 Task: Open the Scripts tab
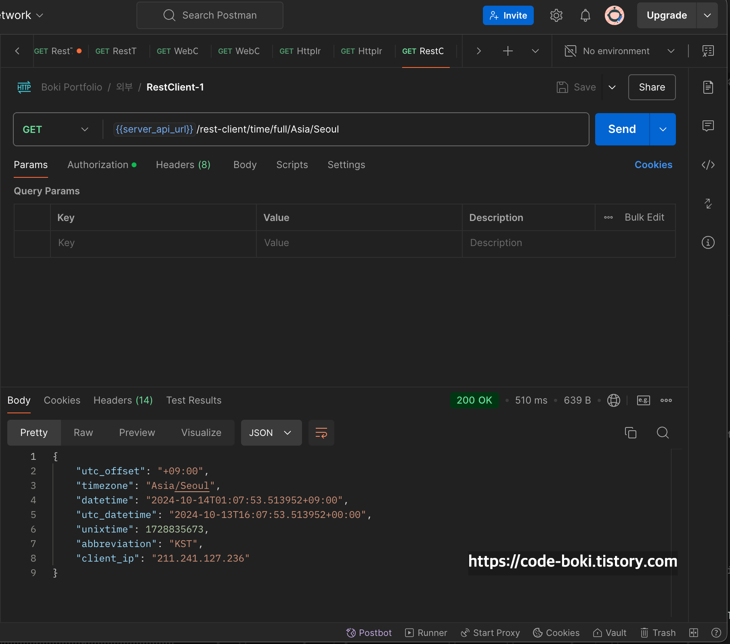(292, 165)
